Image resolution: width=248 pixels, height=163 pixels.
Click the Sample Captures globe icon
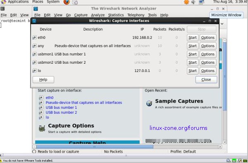[x=149, y=103]
